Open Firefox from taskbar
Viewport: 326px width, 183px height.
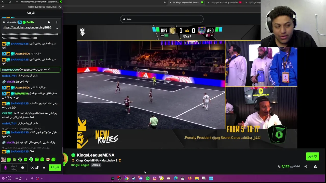(189, 178)
